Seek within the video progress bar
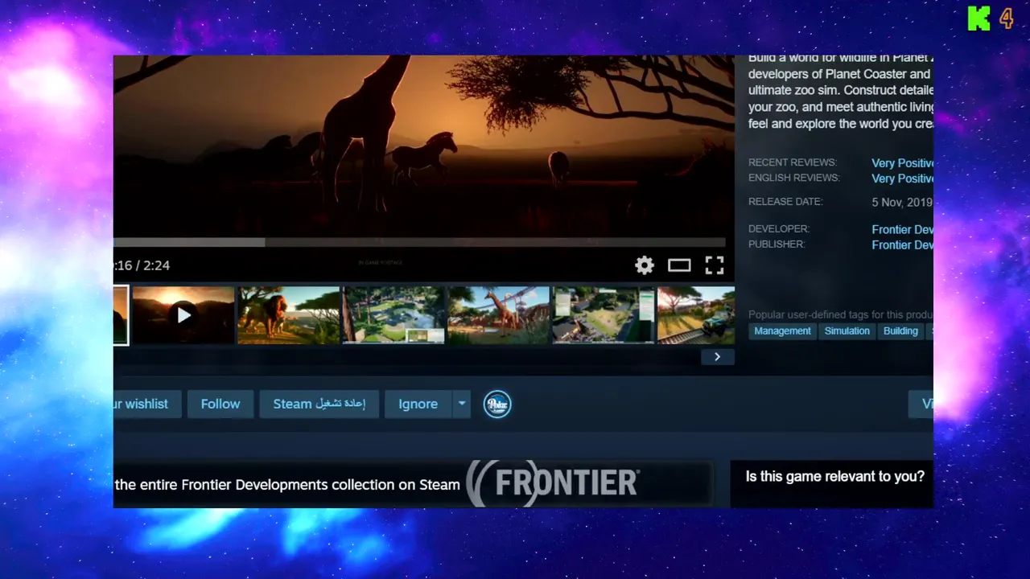Viewport: 1030px width, 579px height. point(419,242)
